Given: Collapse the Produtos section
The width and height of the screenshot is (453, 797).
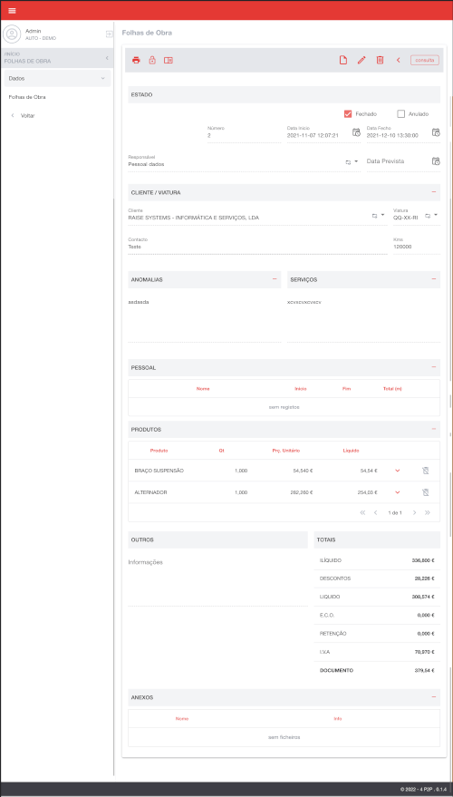Looking at the screenshot, I should pyautogui.click(x=434, y=429).
